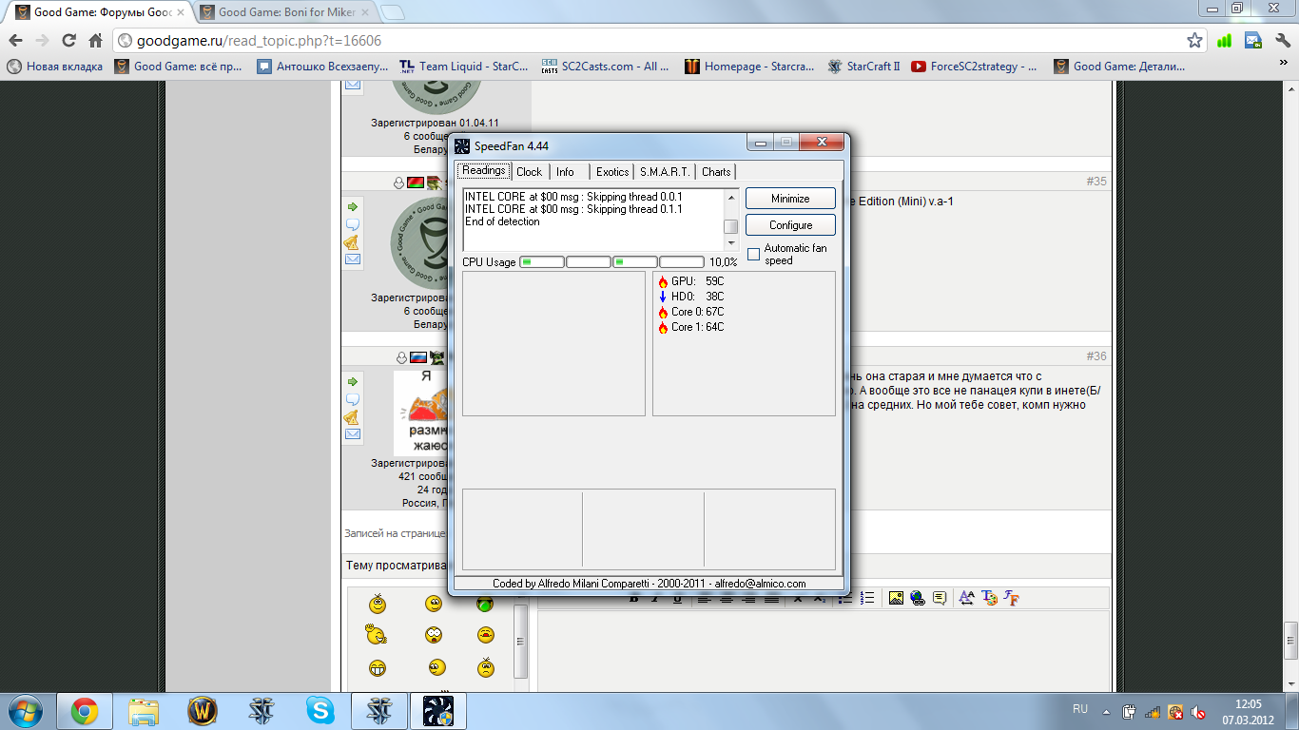Click the Core 0 flame icon
Screen dimensions: 1299x730
point(663,312)
